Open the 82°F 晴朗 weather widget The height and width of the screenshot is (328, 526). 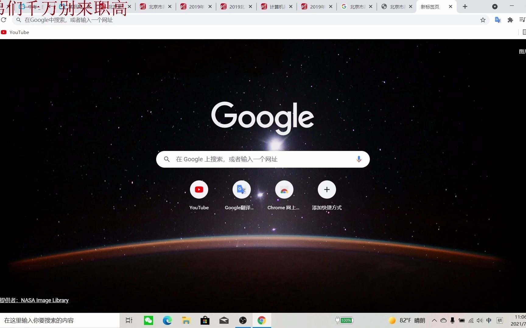point(407,320)
